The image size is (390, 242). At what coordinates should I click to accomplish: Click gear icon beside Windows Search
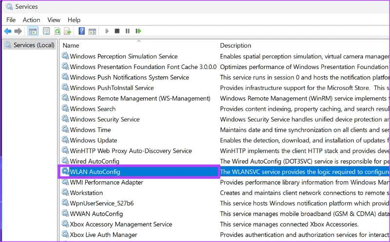tap(65, 108)
